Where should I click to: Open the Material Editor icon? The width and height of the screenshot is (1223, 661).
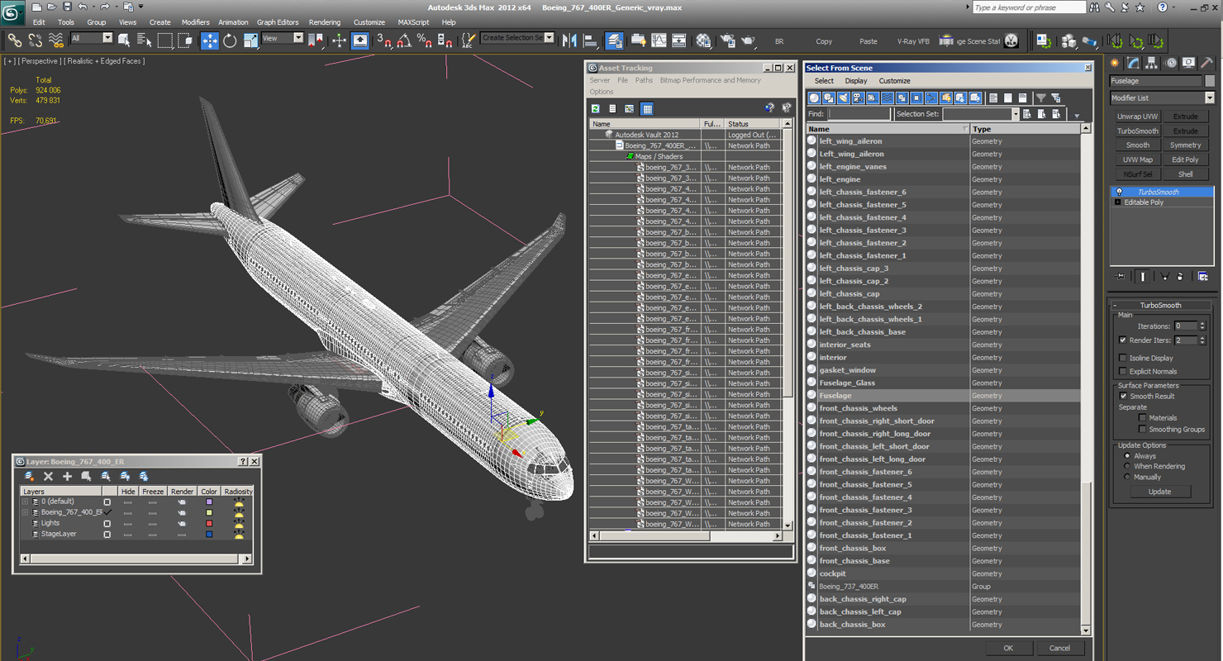click(x=703, y=40)
